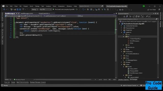The width and height of the screenshot is (163, 91).
Task: Open the Extensions menu
Action: pyautogui.click(x=61, y=6)
